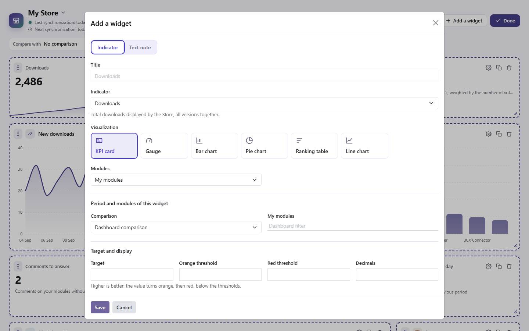
Task: Grab the drag handle of the New downloads widget
Action: 18,134
